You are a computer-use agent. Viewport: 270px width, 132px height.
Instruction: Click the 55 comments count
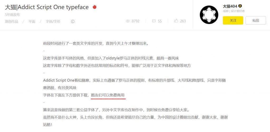point(160,21)
